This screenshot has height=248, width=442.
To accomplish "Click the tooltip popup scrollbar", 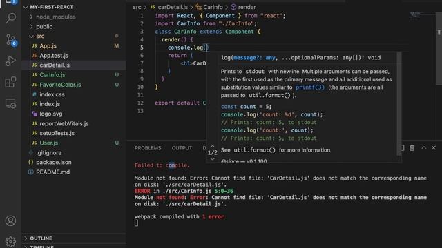I will tap(399, 103).
